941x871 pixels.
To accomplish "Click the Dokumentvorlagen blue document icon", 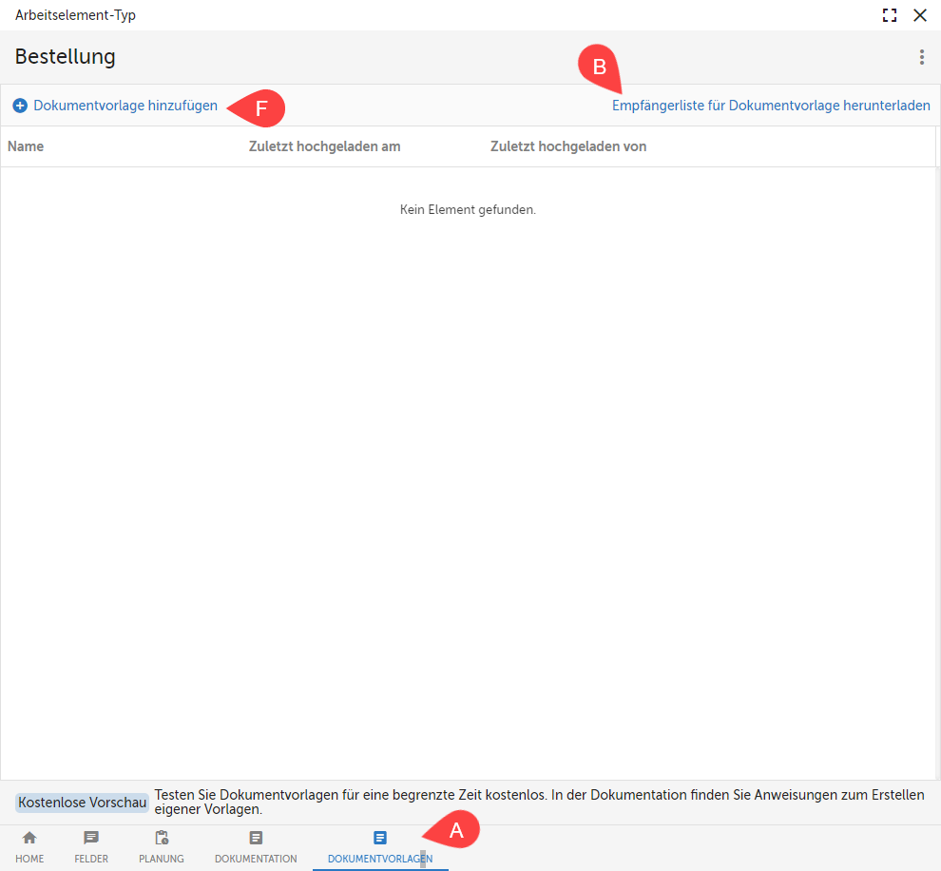I will (380, 838).
